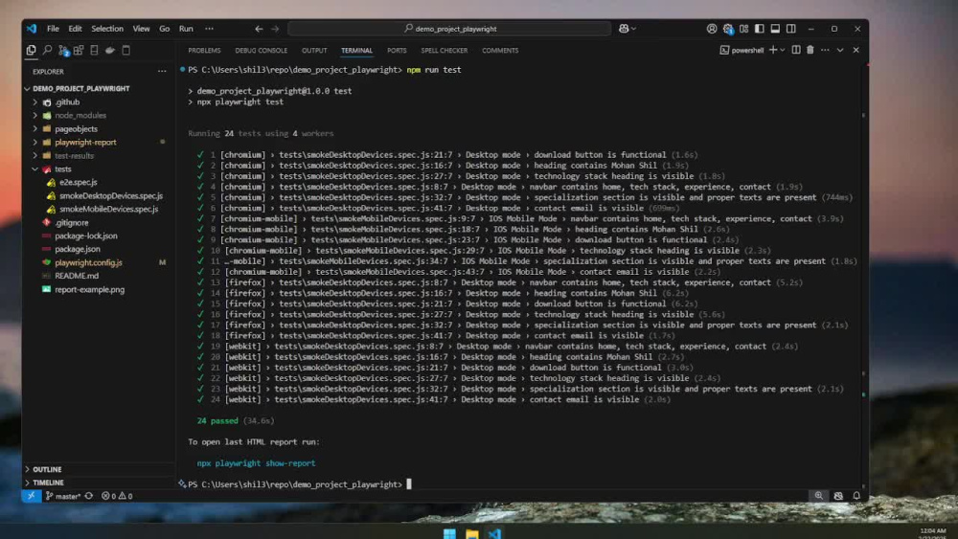Switch to the Comments tab
The height and width of the screenshot is (539, 958).
click(500, 51)
